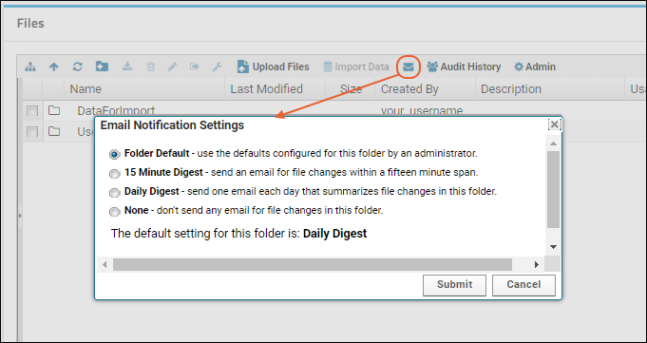Click dialog vertical scrollbar up arrow
Viewport: 647px width, 343px height.
click(x=553, y=143)
